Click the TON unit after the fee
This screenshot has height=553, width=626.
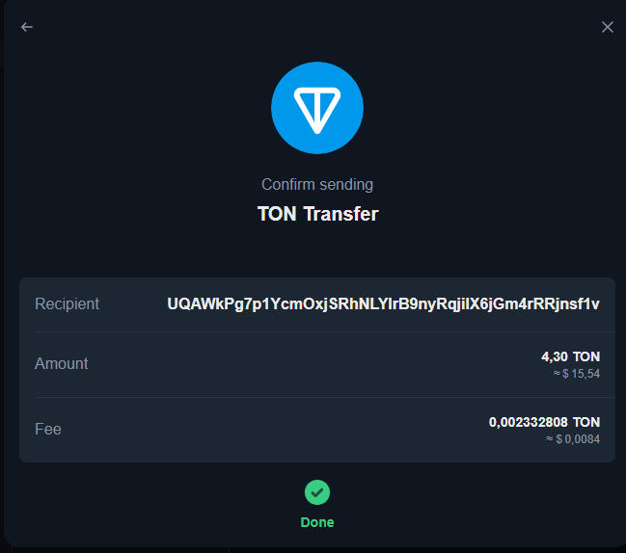pos(586,422)
